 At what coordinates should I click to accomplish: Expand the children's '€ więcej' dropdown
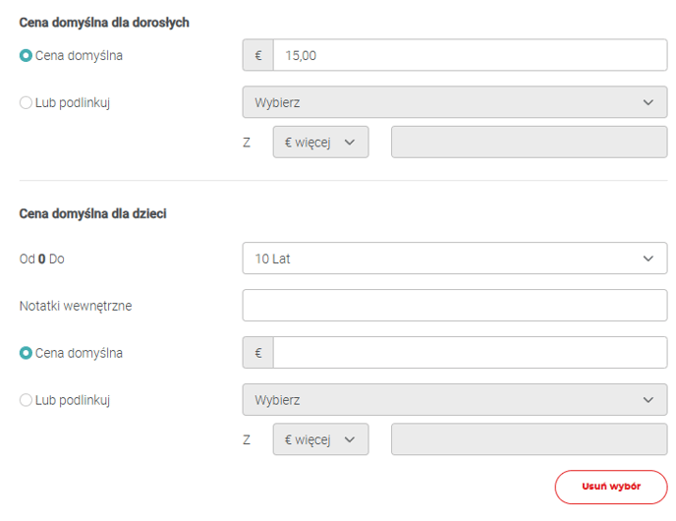(x=320, y=439)
